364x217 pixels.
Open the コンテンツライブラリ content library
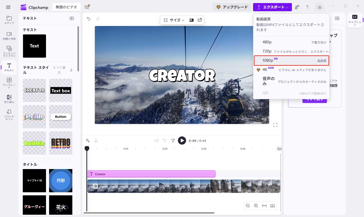(9, 50)
